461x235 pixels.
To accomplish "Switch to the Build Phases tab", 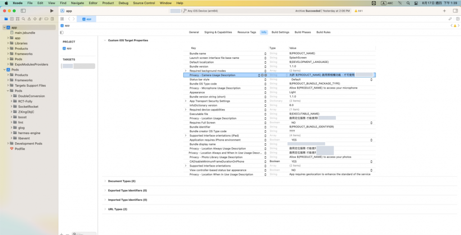I will click(x=303, y=32).
